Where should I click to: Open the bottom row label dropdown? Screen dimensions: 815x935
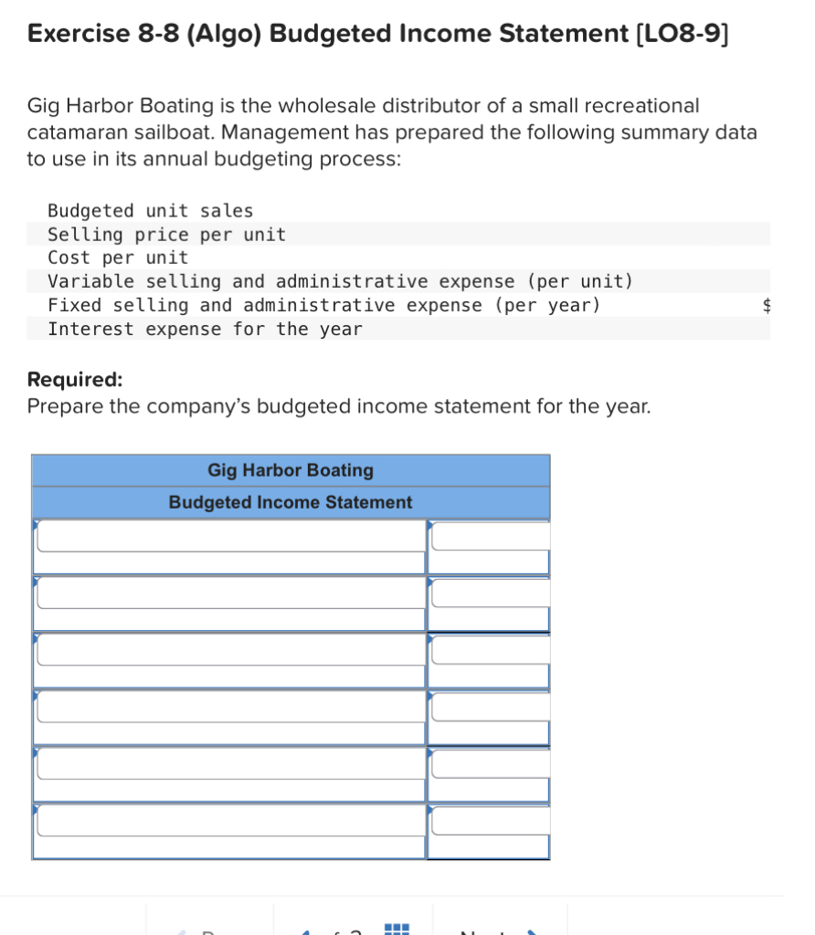[x=229, y=825]
